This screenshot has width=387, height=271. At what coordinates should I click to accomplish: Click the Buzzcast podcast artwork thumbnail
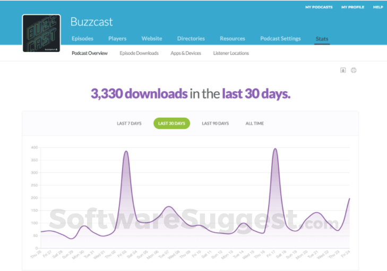pos(41,33)
